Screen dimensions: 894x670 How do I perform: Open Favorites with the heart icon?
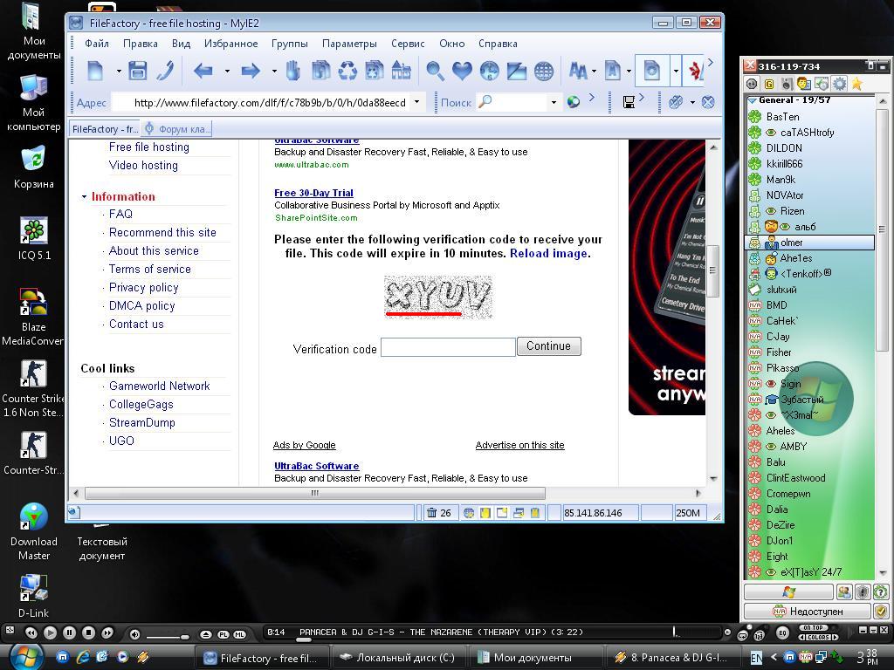462,71
